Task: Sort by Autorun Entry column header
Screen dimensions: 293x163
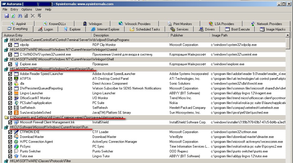Action: pos(47,35)
